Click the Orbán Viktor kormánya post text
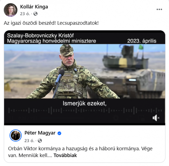The height and width of the screenshot is (166, 169). point(80,152)
